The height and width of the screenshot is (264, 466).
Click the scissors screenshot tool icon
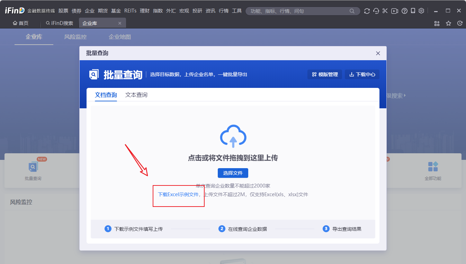pos(385,11)
